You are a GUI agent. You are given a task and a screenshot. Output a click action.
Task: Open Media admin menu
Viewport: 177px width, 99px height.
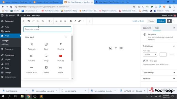tap(7, 31)
